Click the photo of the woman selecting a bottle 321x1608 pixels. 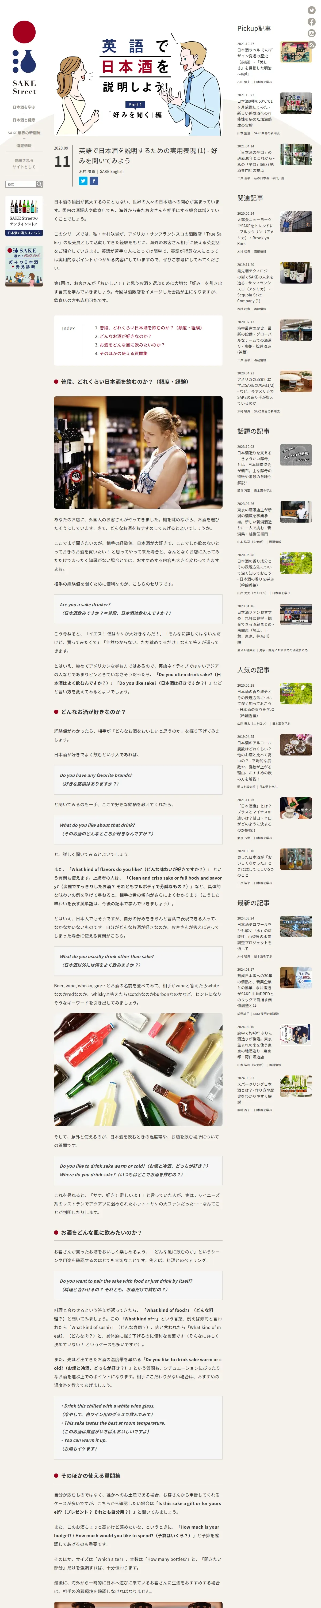(138, 453)
